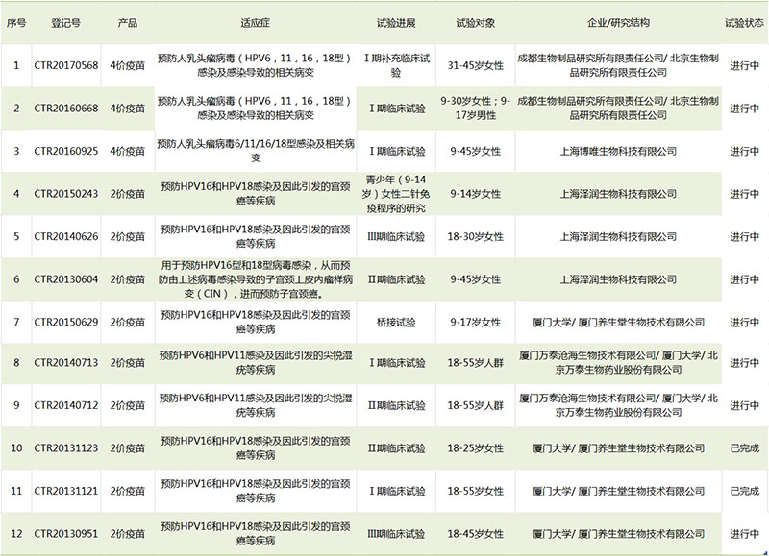Click the 18-30岁女性 cell

pos(475,236)
